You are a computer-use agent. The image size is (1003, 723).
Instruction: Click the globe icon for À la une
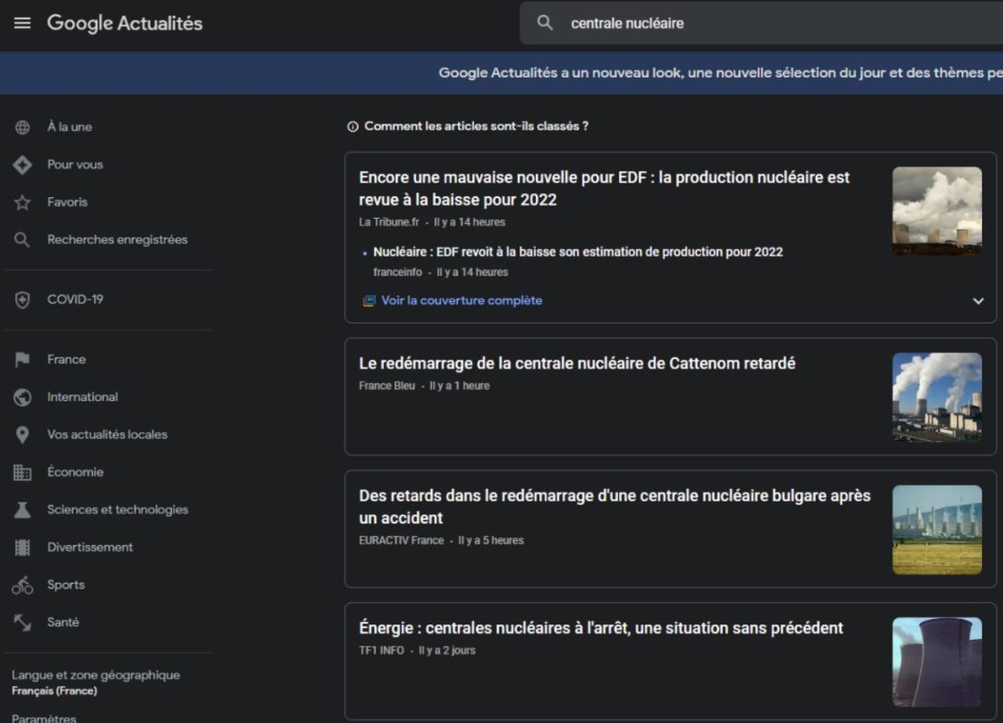coord(23,127)
